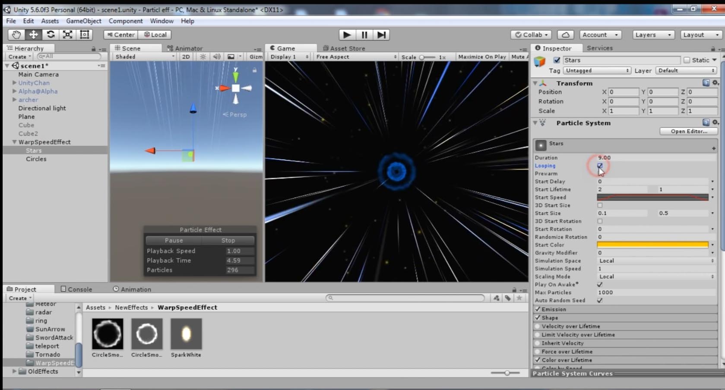Click the Maximize On Play button

481,57
